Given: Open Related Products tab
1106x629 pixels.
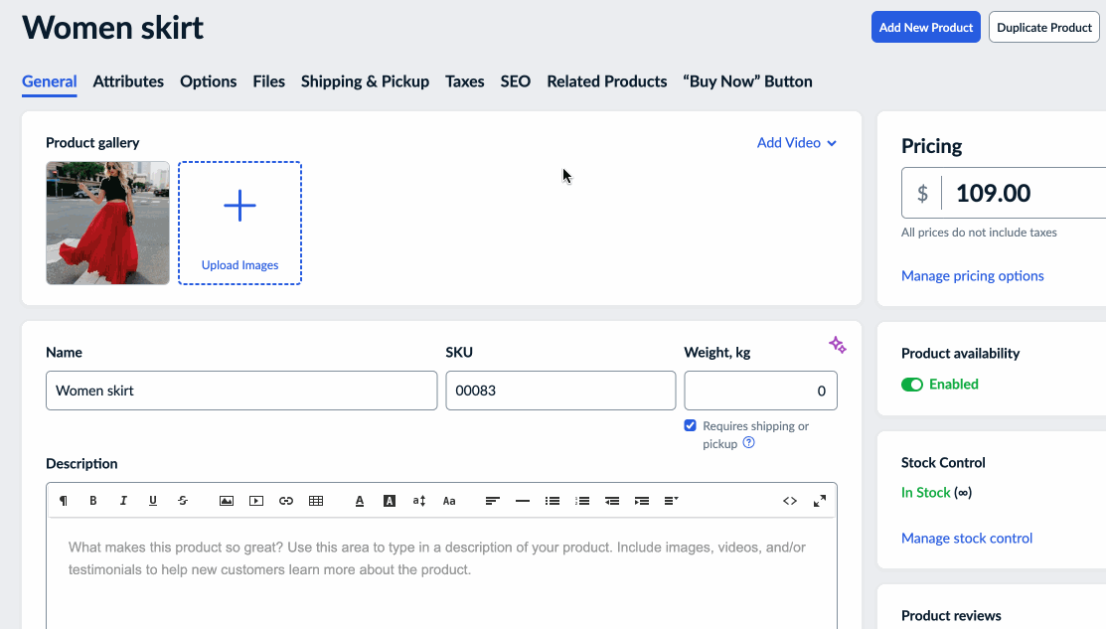Looking at the screenshot, I should (606, 81).
